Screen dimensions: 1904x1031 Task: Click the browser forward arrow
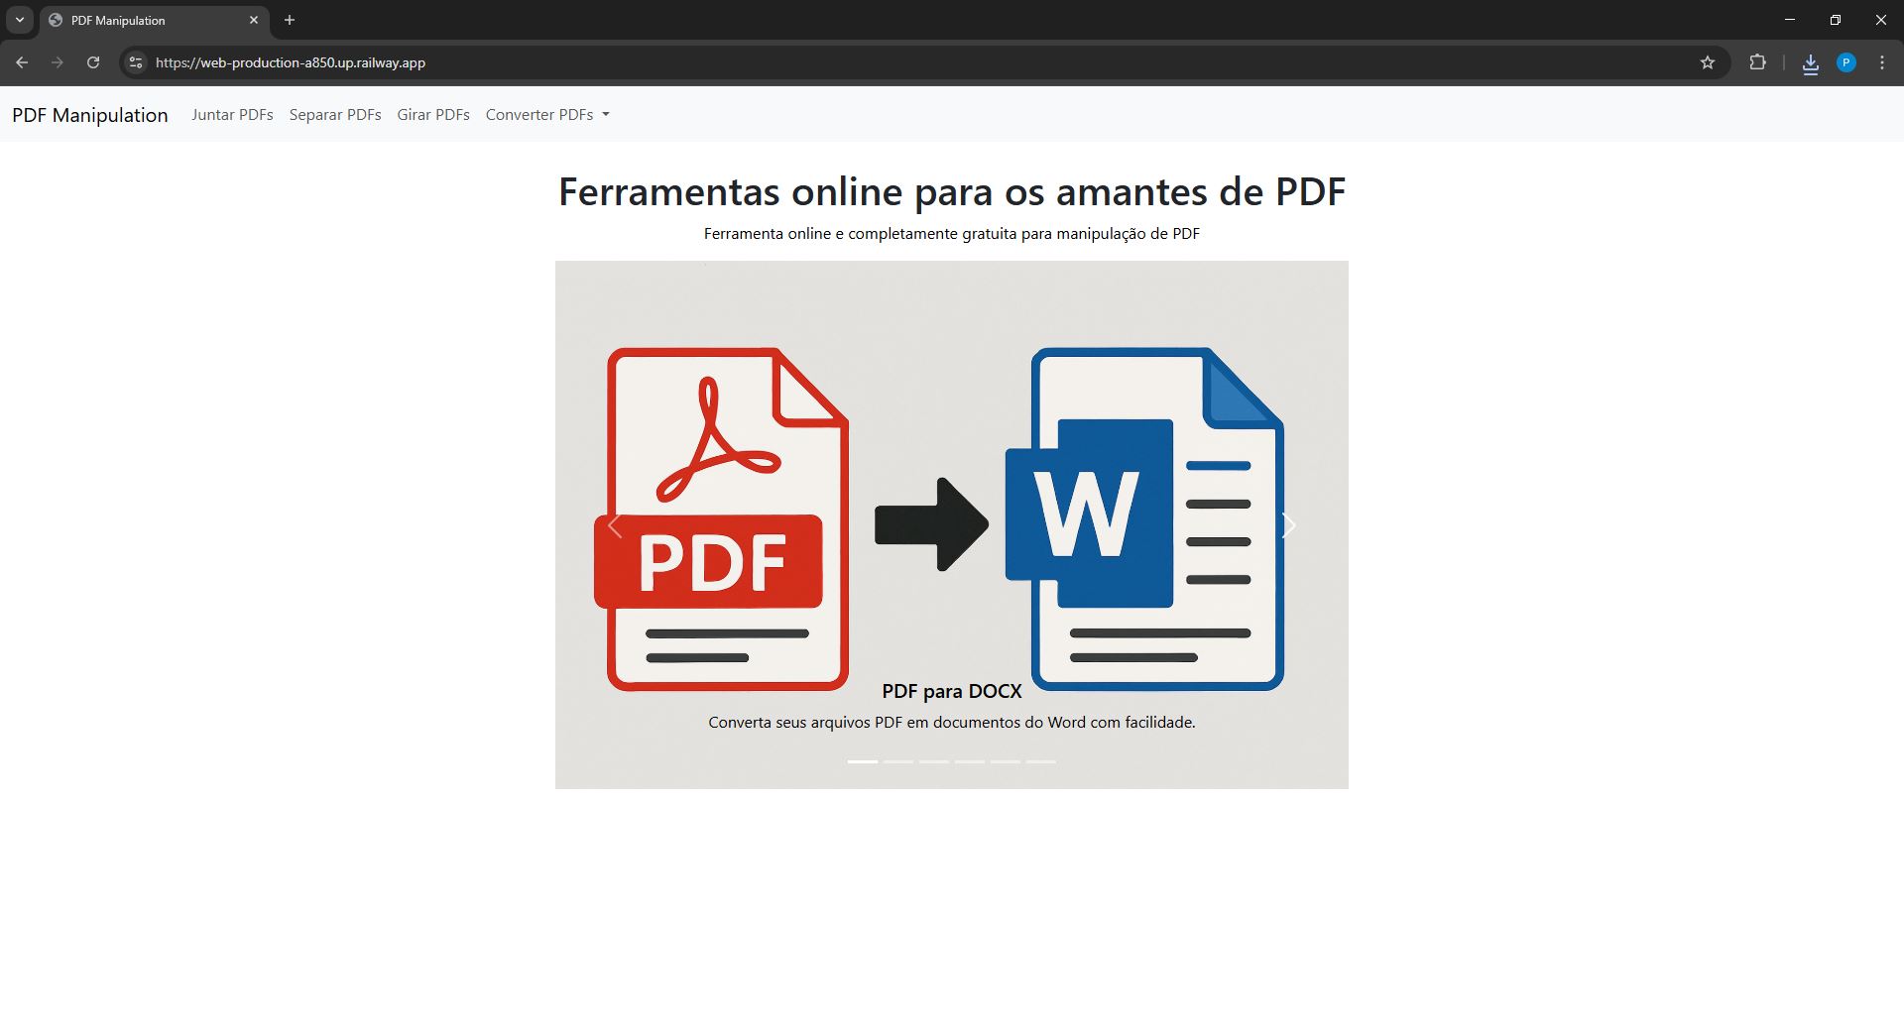tap(58, 62)
